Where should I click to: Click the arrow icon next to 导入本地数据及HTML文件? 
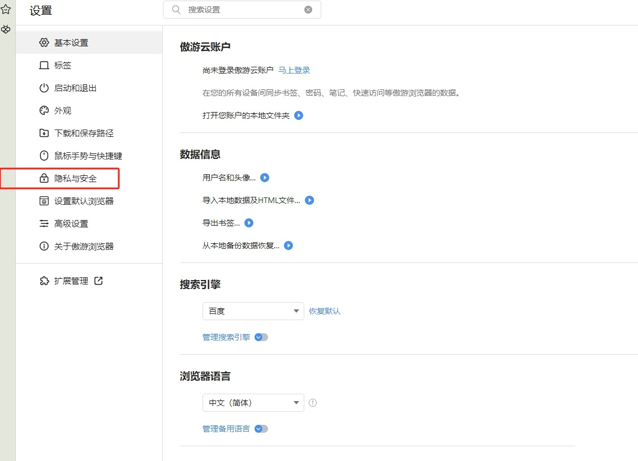(x=309, y=200)
